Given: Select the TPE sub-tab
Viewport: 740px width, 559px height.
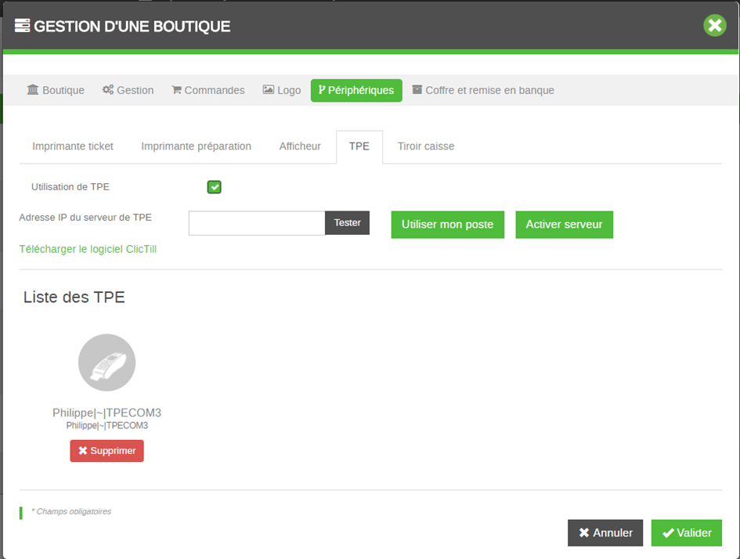Looking at the screenshot, I should click(x=359, y=146).
